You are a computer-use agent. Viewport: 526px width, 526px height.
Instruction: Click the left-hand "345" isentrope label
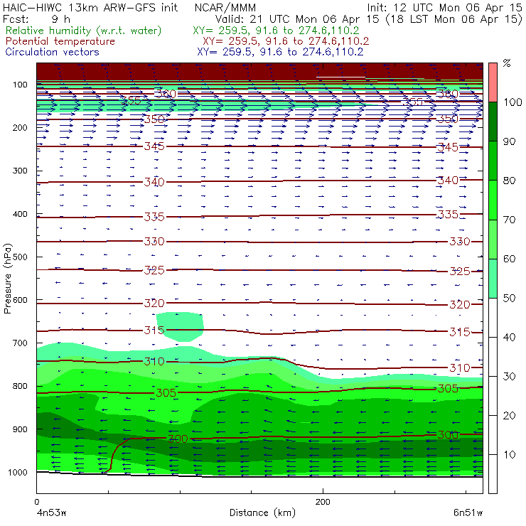click(x=154, y=146)
